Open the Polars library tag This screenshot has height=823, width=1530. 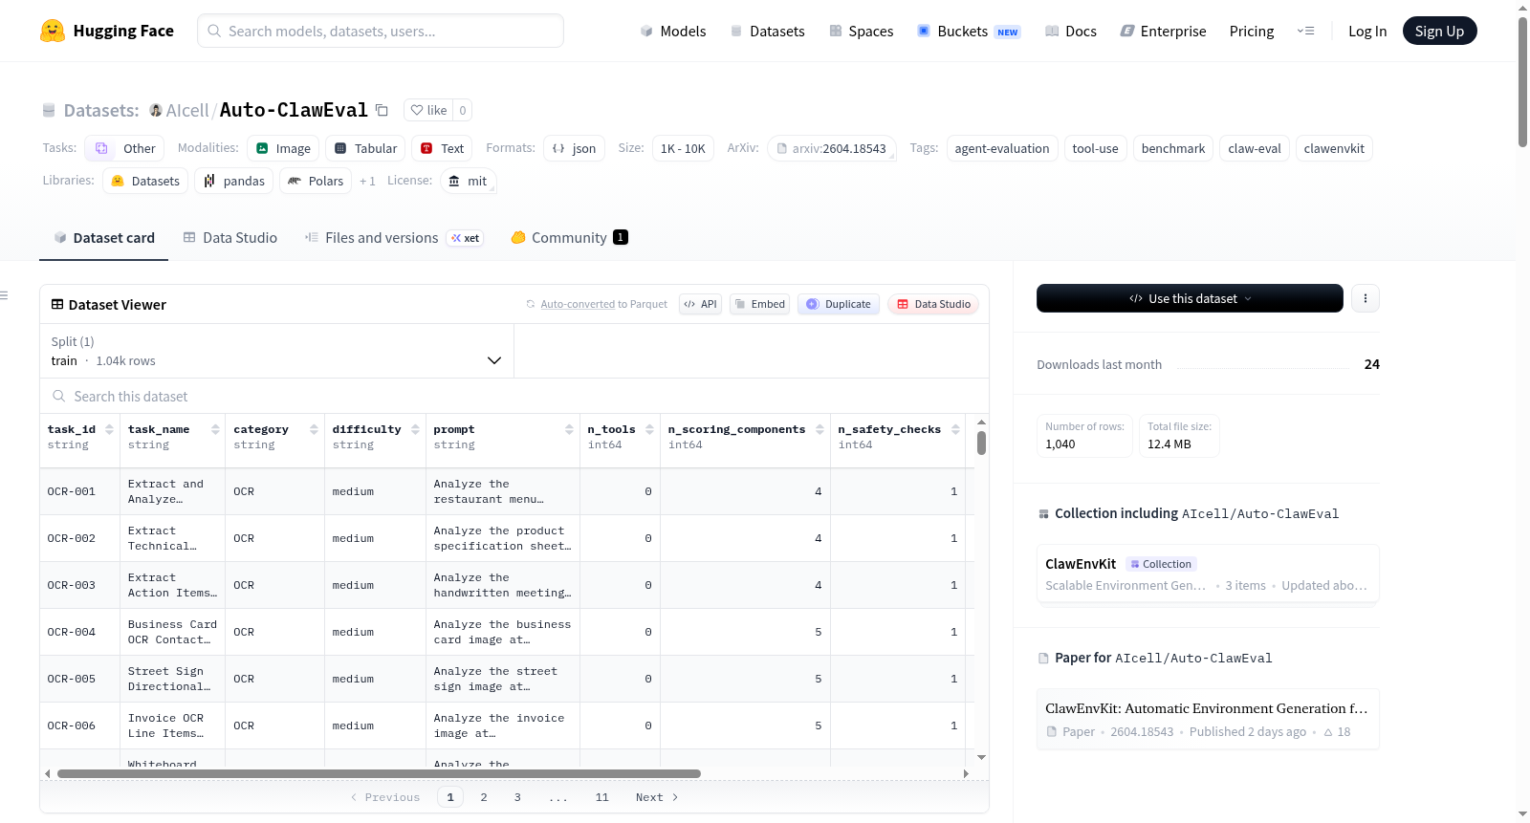coord(316,181)
